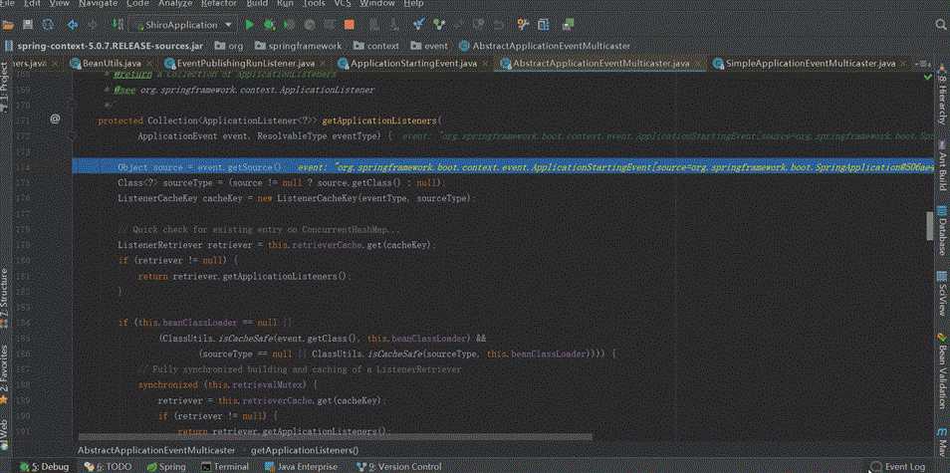The width and height of the screenshot is (950, 473).
Task: Open the Event Log
Action: point(898,466)
